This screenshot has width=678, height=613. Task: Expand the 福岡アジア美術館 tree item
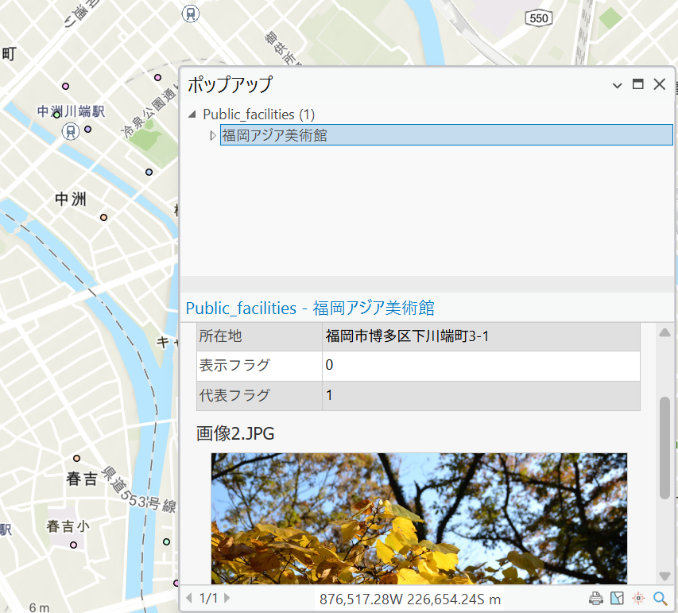(212, 136)
